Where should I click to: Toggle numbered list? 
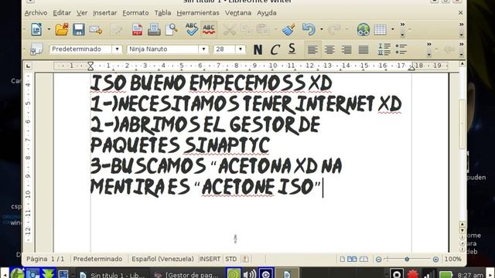[384, 49]
